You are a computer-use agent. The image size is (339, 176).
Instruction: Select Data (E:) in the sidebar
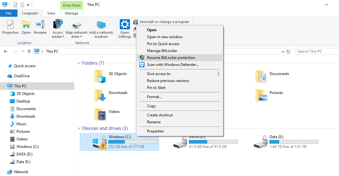(23, 162)
